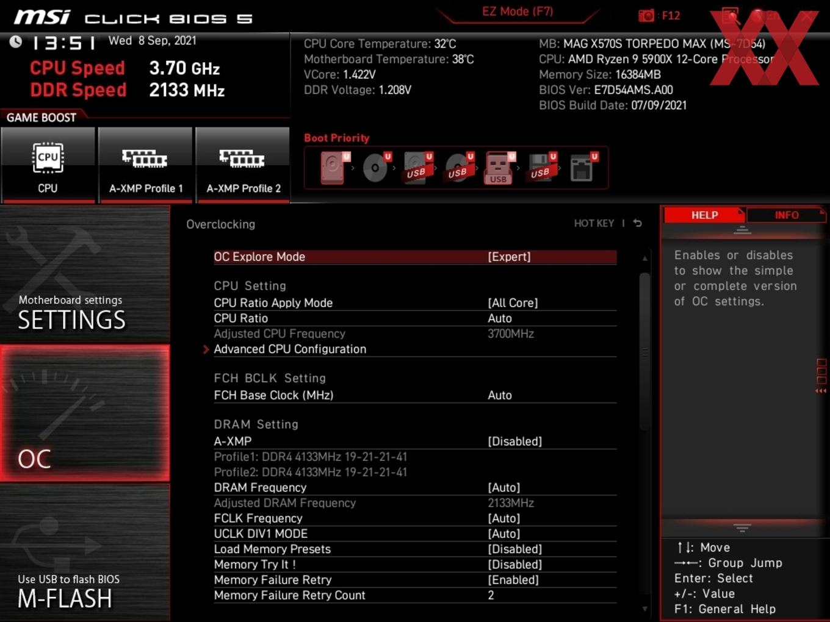Click the back arrow next to HOT KEY
Image resolution: width=830 pixels, height=622 pixels.
tap(638, 223)
